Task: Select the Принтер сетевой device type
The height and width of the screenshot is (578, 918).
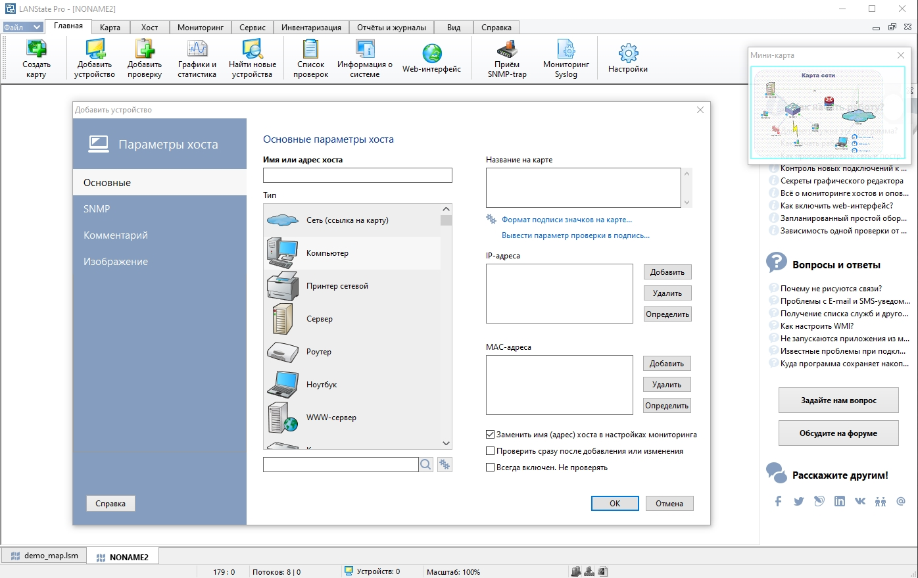Action: coord(352,286)
